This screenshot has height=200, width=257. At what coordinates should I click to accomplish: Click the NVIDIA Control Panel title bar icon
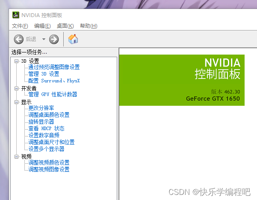coord(16,15)
